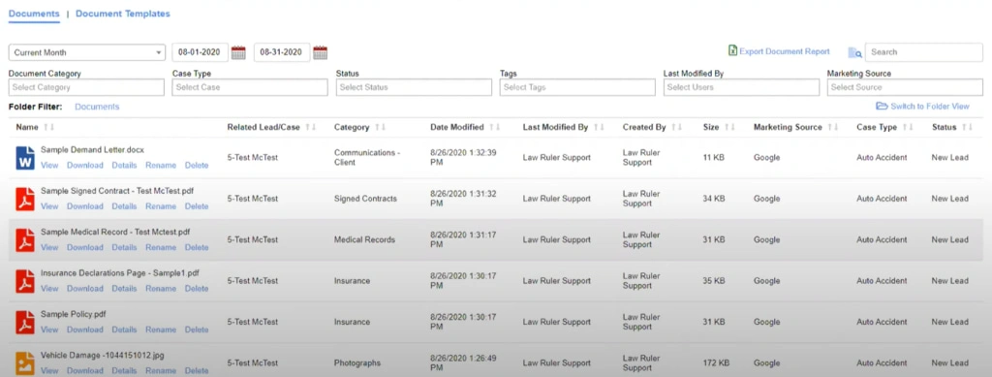
Task: Sort table by Name column arrows
Action: pos(48,127)
